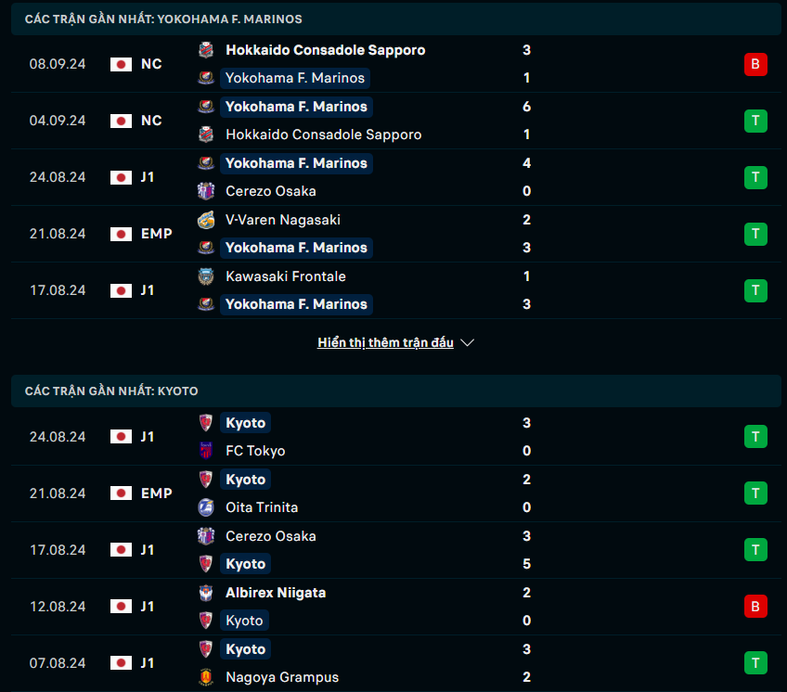The image size is (787, 692).
Task: Open Yokohama F. Marinos name in 04.09.24 match
Action: click(296, 107)
